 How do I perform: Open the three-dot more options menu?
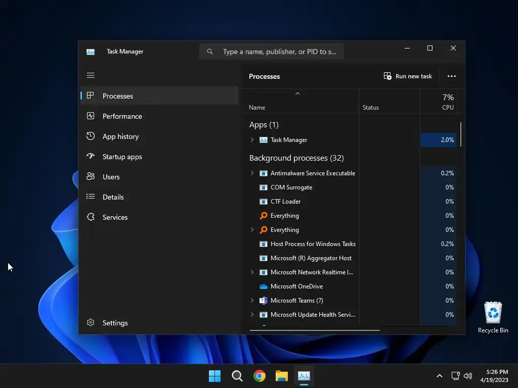pyautogui.click(x=451, y=76)
